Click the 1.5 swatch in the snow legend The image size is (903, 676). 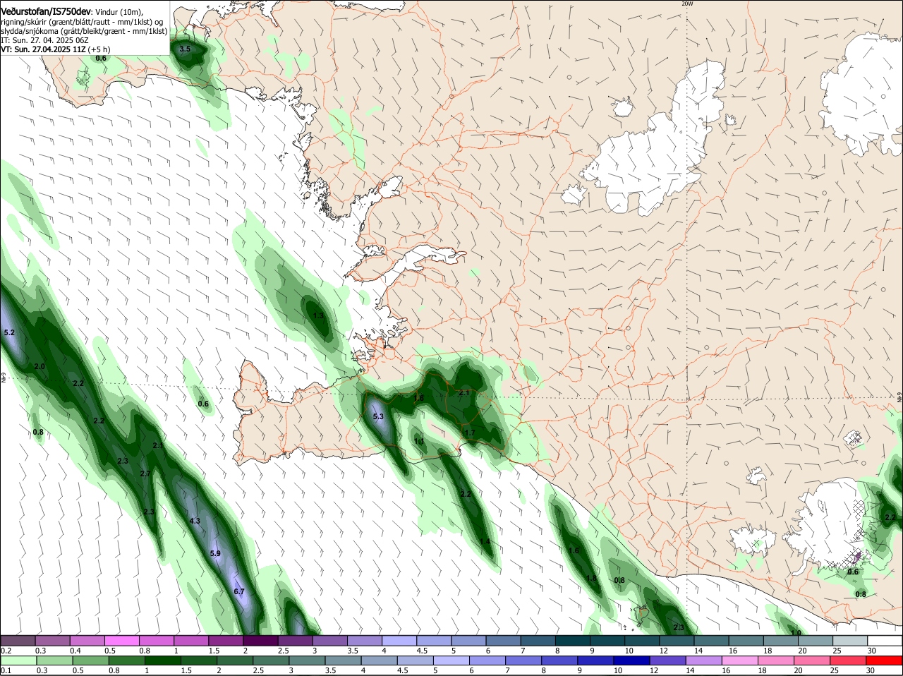(226, 641)
